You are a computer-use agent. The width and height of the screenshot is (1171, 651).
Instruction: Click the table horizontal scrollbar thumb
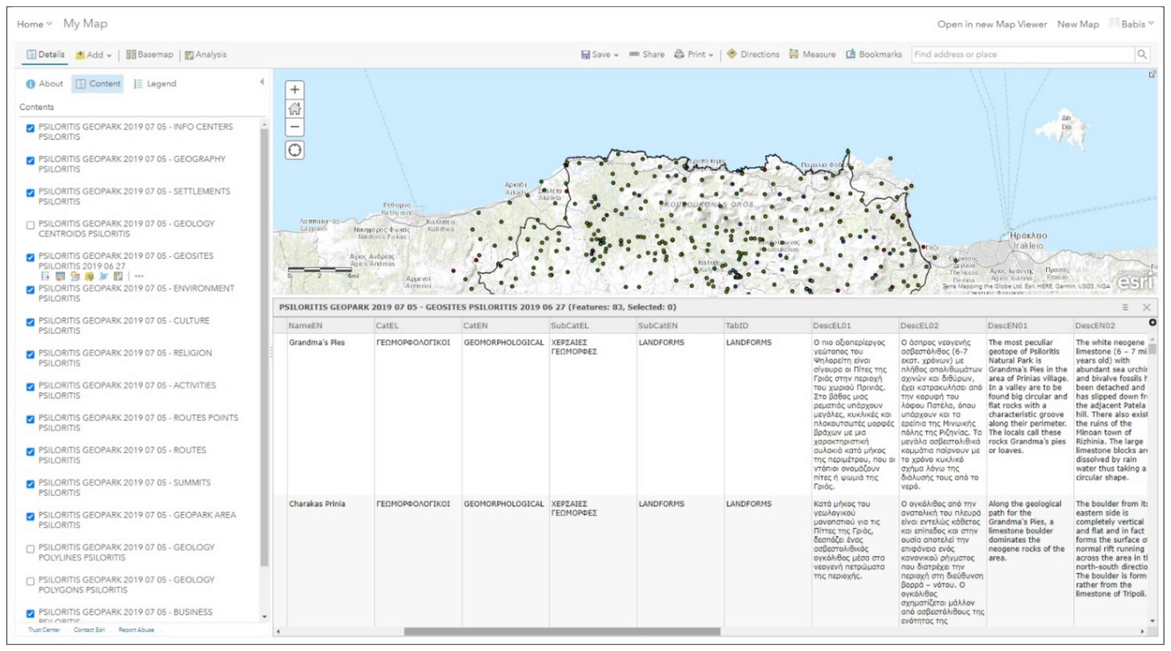tap(562, 631)
